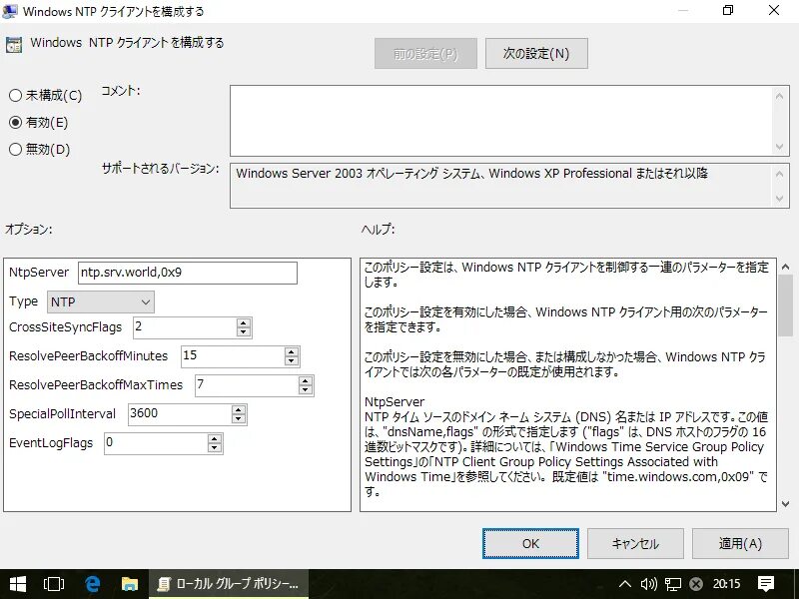
Task: Decrease SpecialPollInterval with down arrow
Action: pyautogui.click(x=239, y=418)
